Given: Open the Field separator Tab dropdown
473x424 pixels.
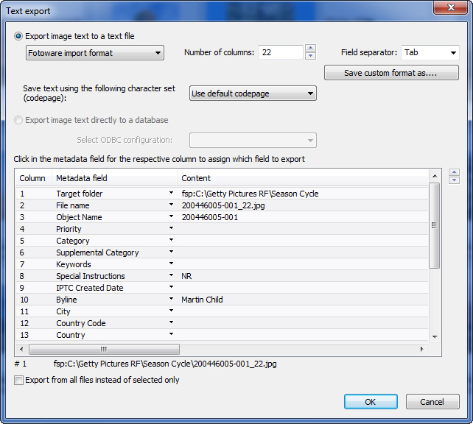Looking at the screenshot, I should pos(430,53).
